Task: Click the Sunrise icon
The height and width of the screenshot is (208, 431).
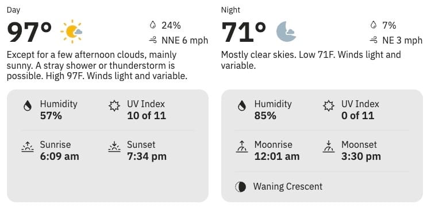Action: click(x=28, y=147)
